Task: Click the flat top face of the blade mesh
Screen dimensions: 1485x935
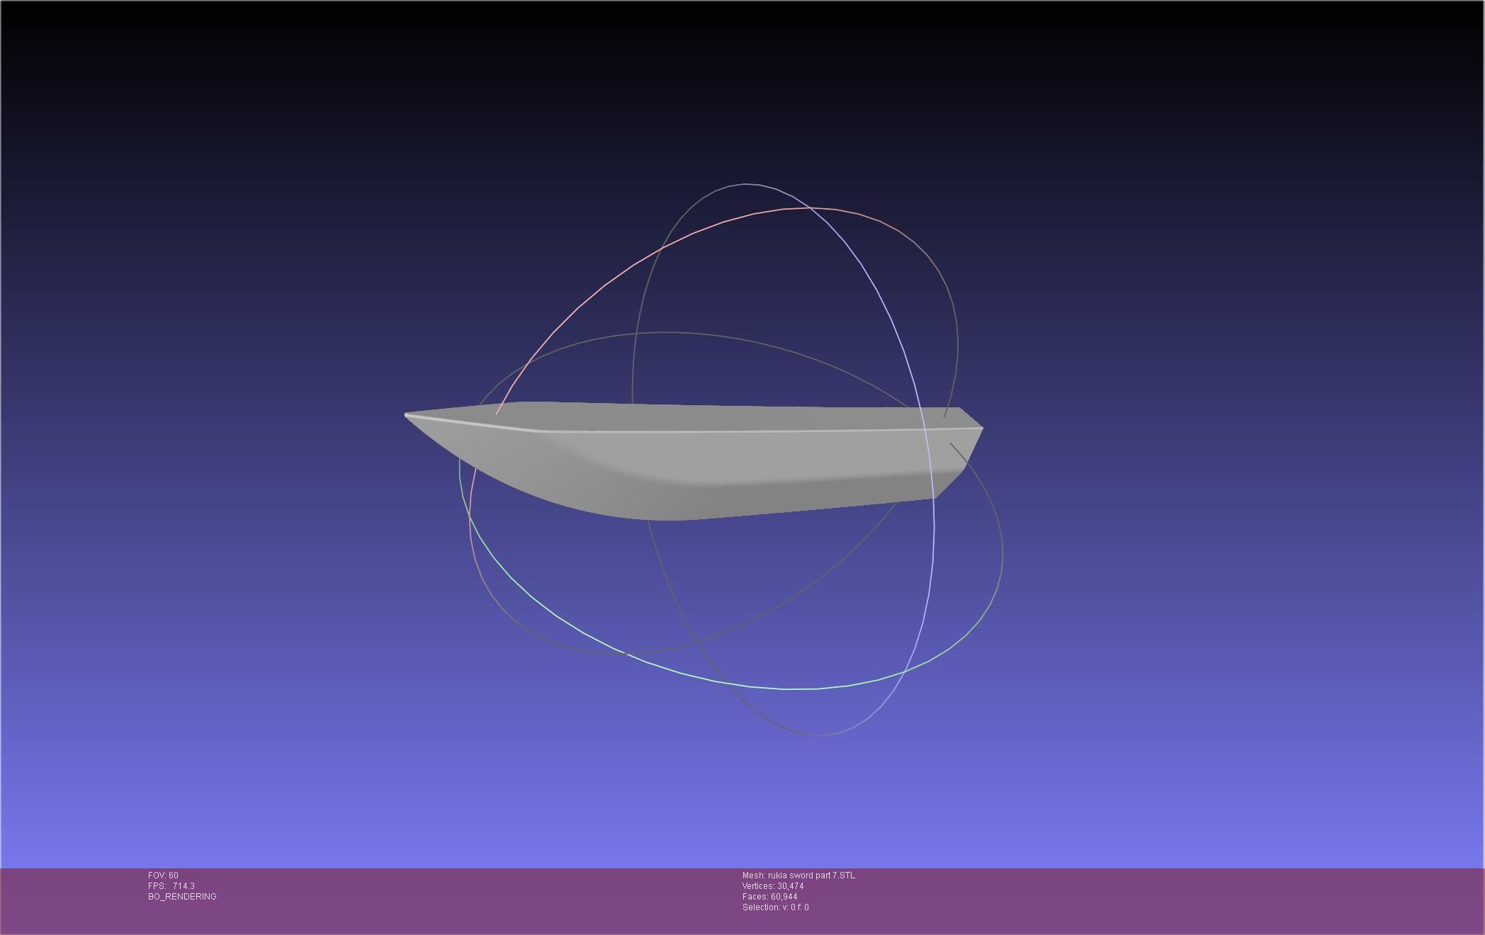Action: [x=708, y=417]
